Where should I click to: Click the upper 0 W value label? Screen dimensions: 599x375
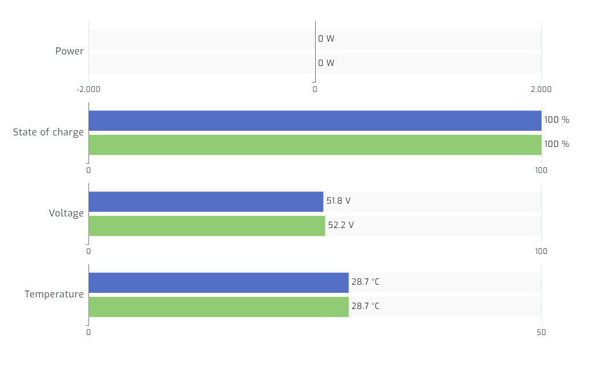pyautogui.click(x=326, y=39)
